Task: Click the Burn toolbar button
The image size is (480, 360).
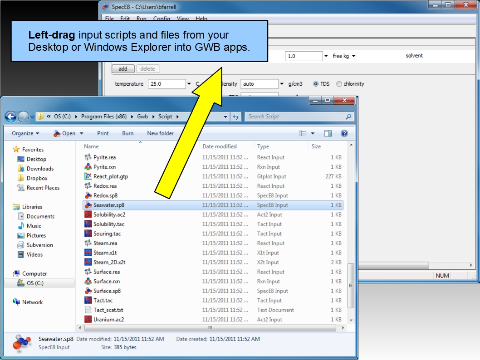Action: click(127, 133)
